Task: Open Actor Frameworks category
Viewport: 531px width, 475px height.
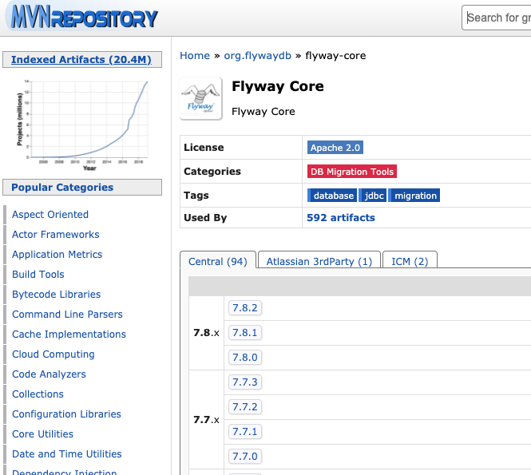Action: pos(56,234)
